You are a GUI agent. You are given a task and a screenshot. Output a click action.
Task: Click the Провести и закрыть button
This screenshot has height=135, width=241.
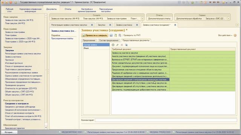click(95, 35)
